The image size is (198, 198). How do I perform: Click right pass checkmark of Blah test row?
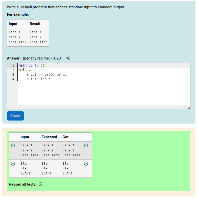coord(86,164)
